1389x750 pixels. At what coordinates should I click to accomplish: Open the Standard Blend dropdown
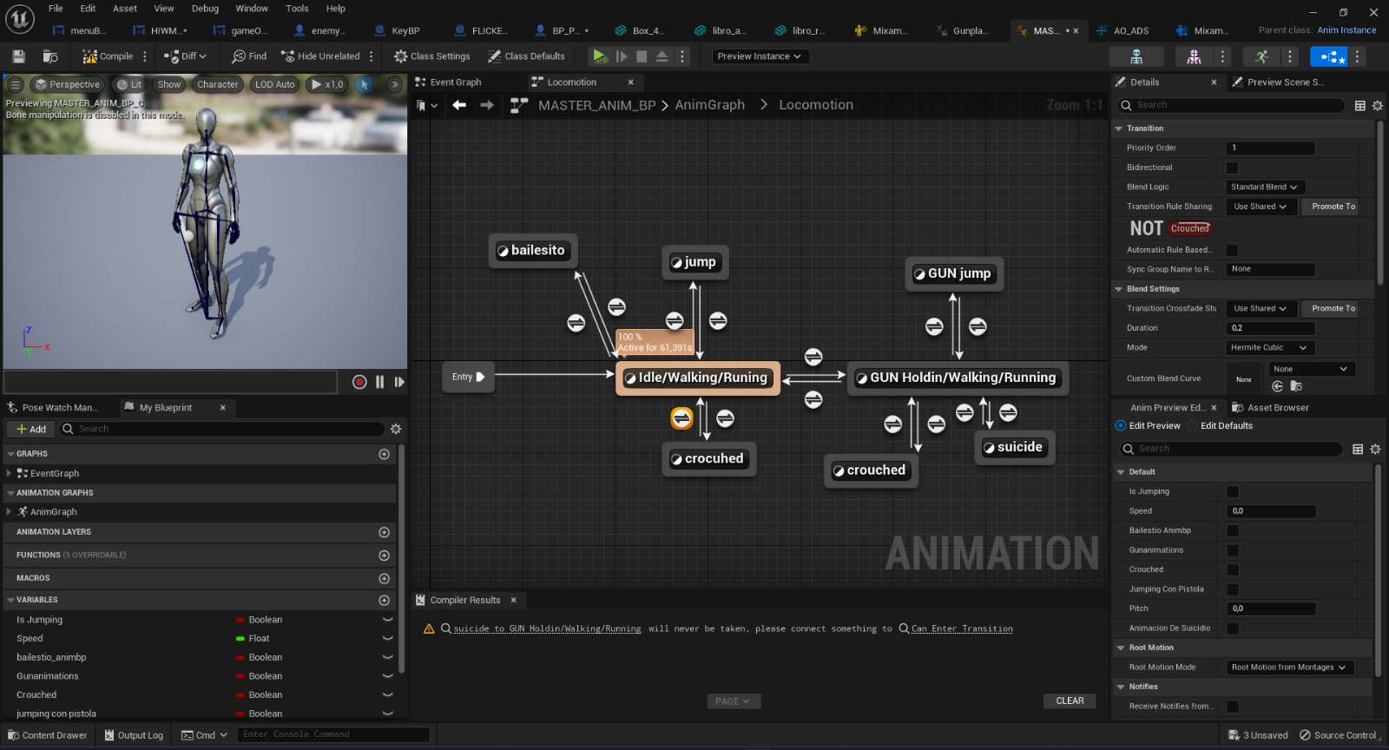click(x=1264, y=187)
